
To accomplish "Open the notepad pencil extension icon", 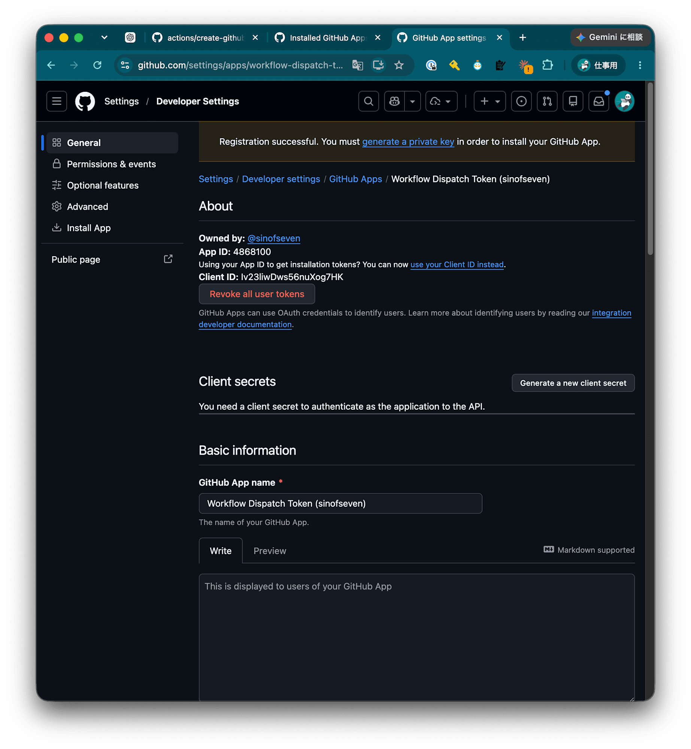I will (500, 65).
